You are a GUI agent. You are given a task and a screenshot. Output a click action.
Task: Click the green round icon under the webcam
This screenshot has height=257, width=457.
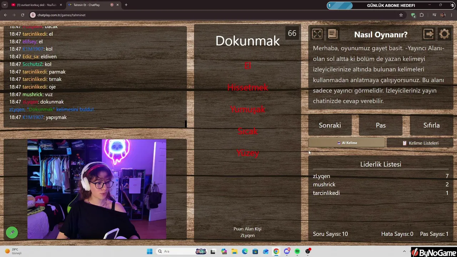12,233
